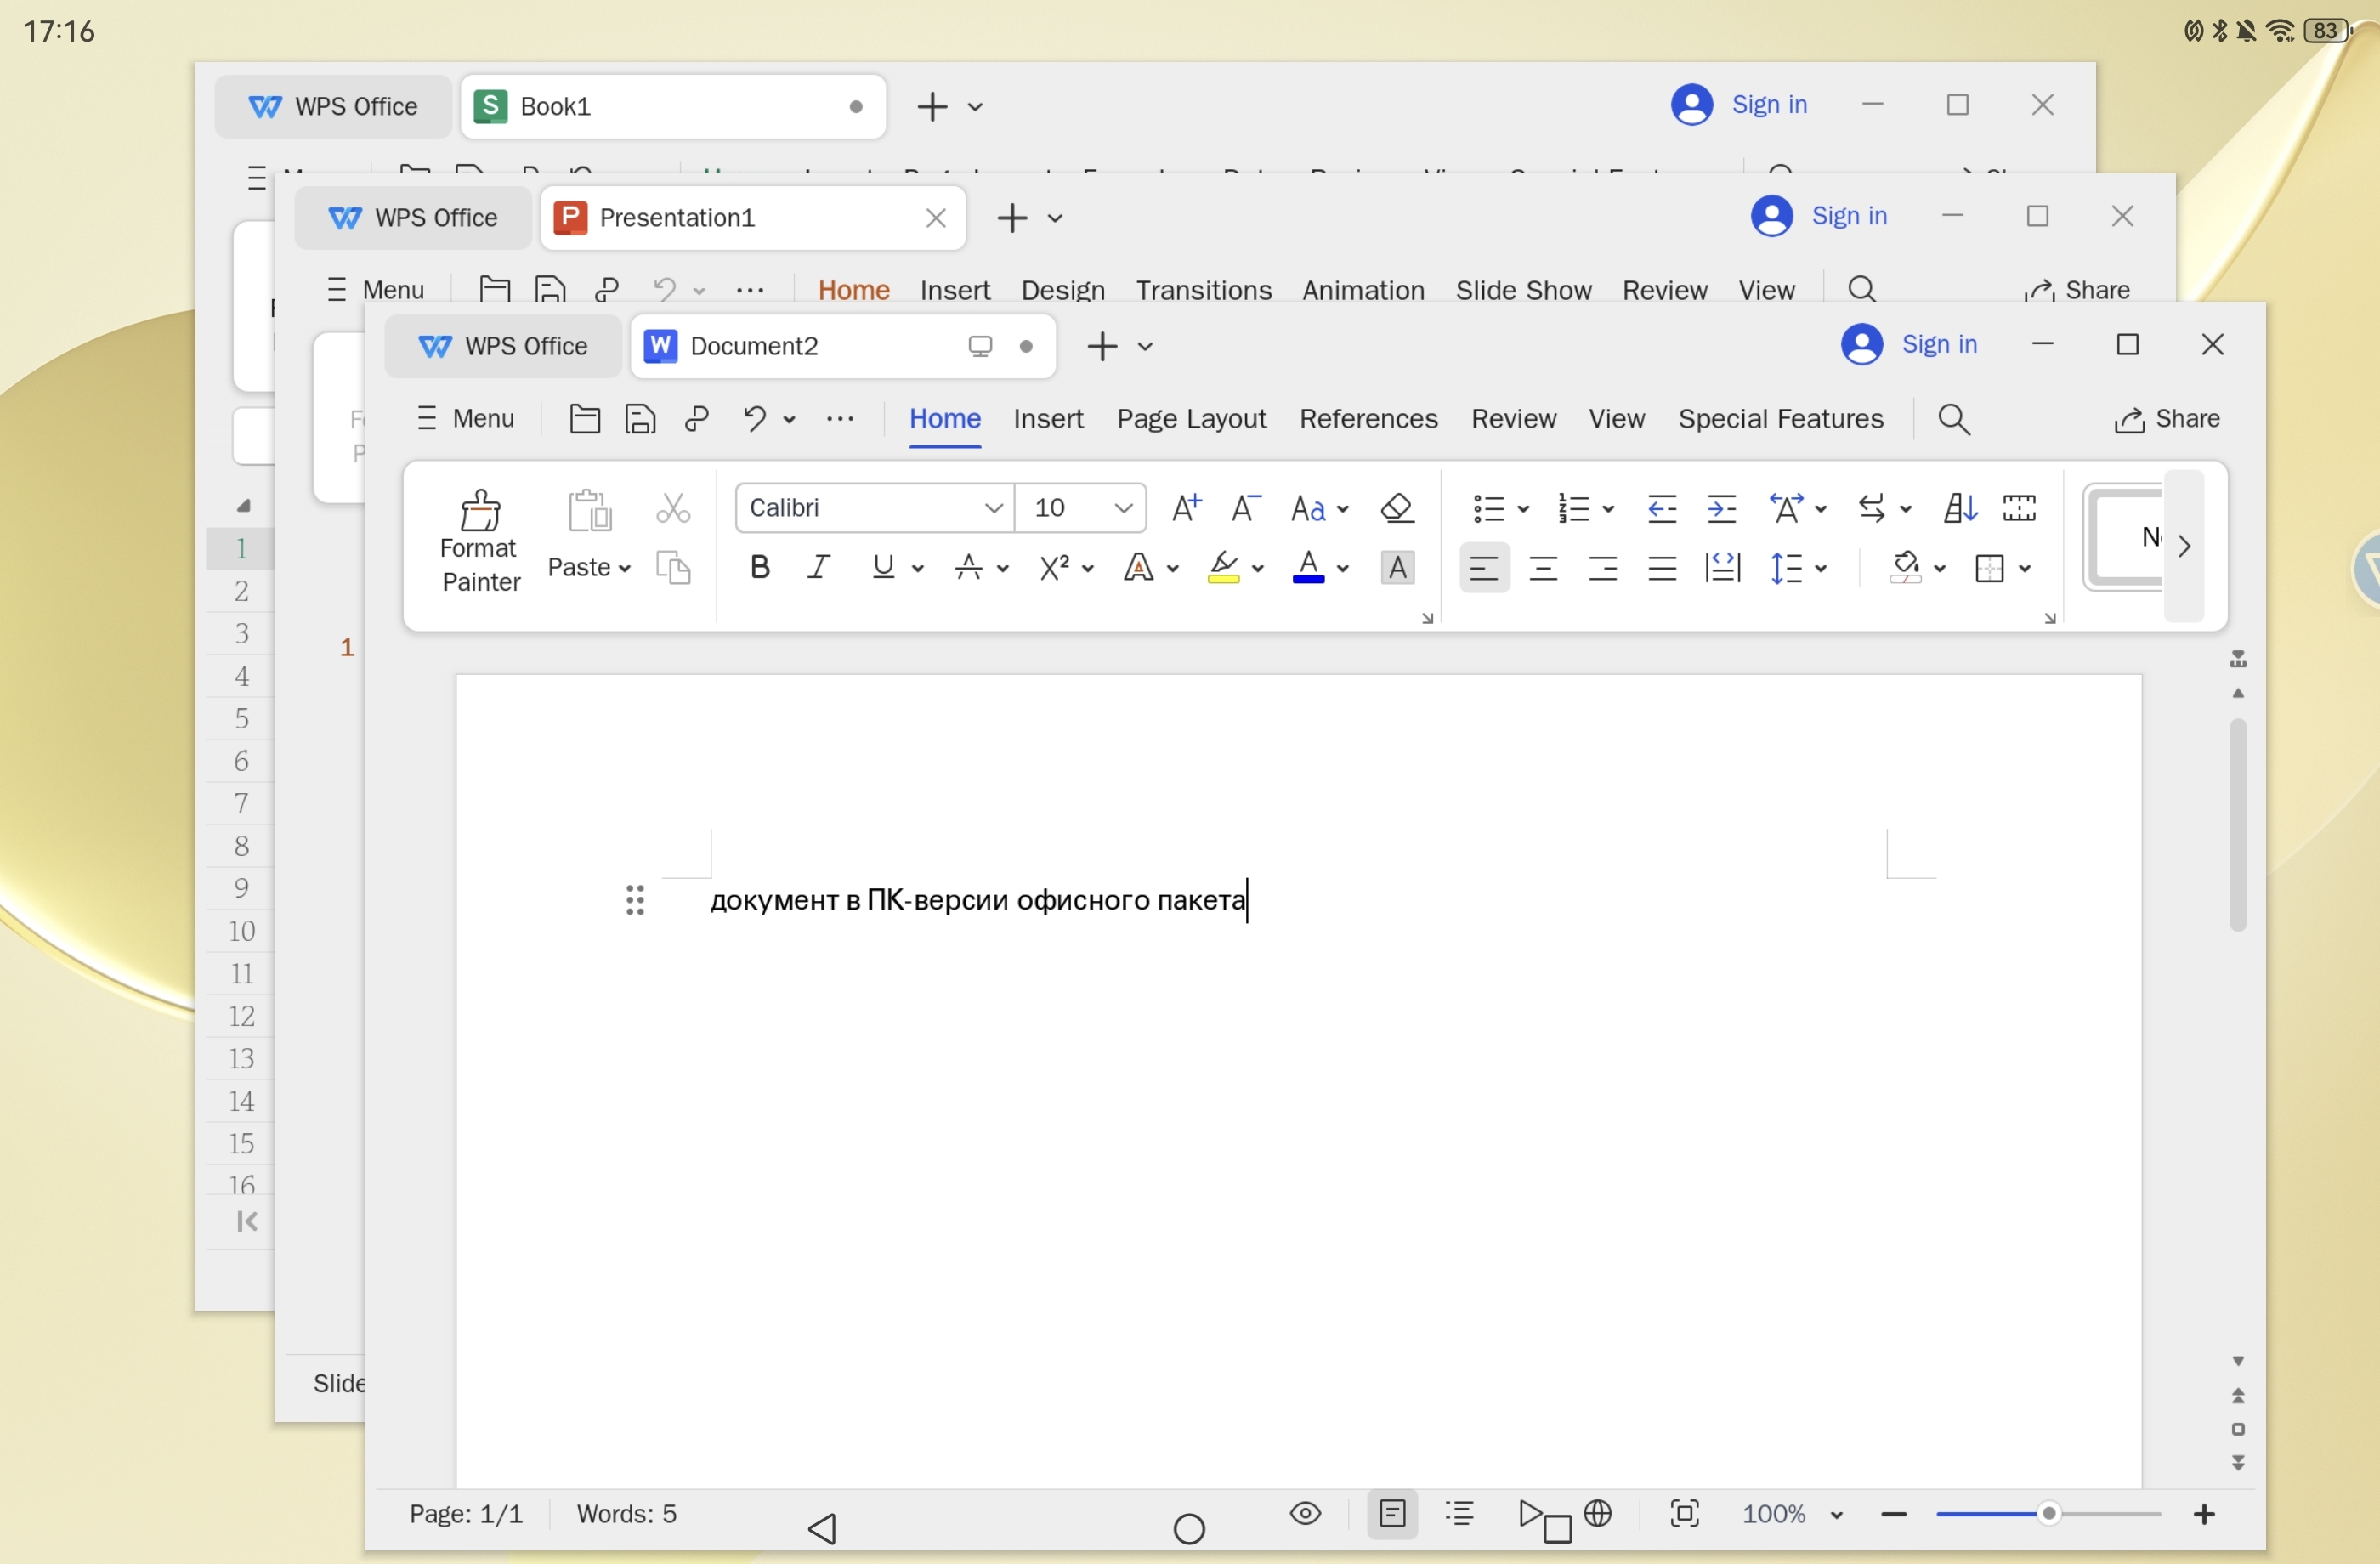Click the Share button in Document2
This screenshot has width=2380, height=1564.
(x=2166, y=419)
